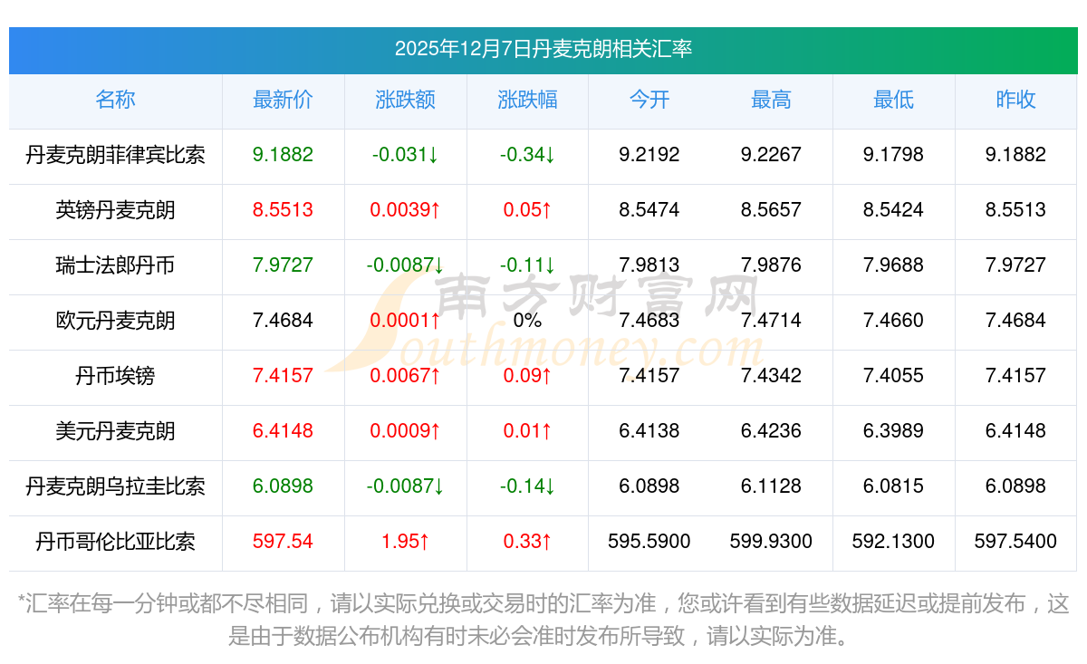The width and height of the screenshot is (1087, 664).
Task: Click the row name 丹币埃镑
Action: pyautogui.click(x=115, y=376)
